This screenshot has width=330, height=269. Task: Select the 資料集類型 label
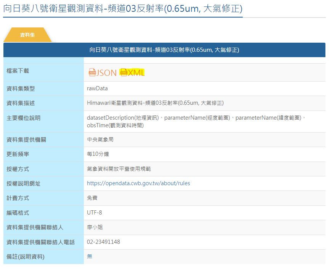coord(21,89)
